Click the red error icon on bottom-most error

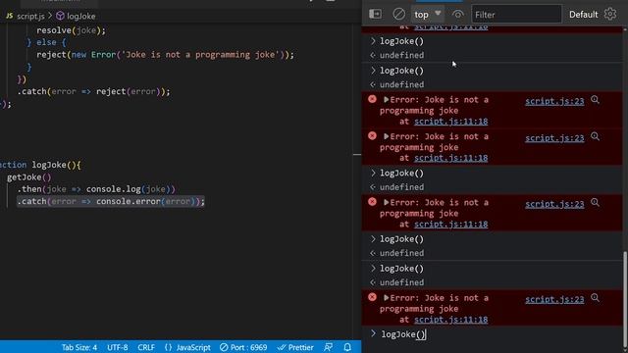coord(372,297)
